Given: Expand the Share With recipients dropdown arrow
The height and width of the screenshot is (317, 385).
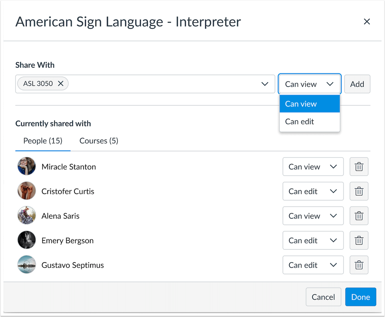Looking at the screenshot, I should coord(265,84).
